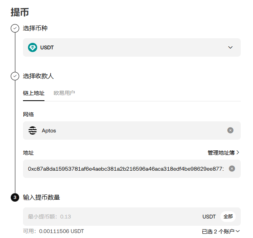Click the USDT Tether coin icon
Viewport: 253px width, 238px height.
point(33,47)
